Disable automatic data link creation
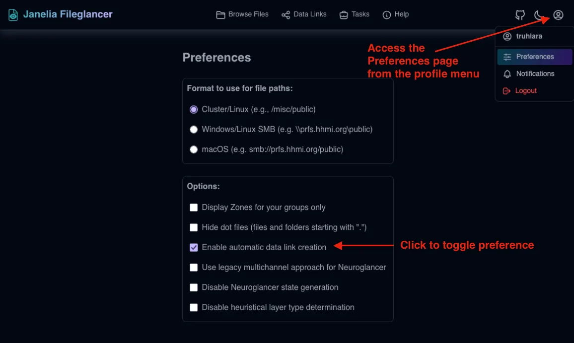The height and width of the screenshot is (343, 574). tap(193, 247)
